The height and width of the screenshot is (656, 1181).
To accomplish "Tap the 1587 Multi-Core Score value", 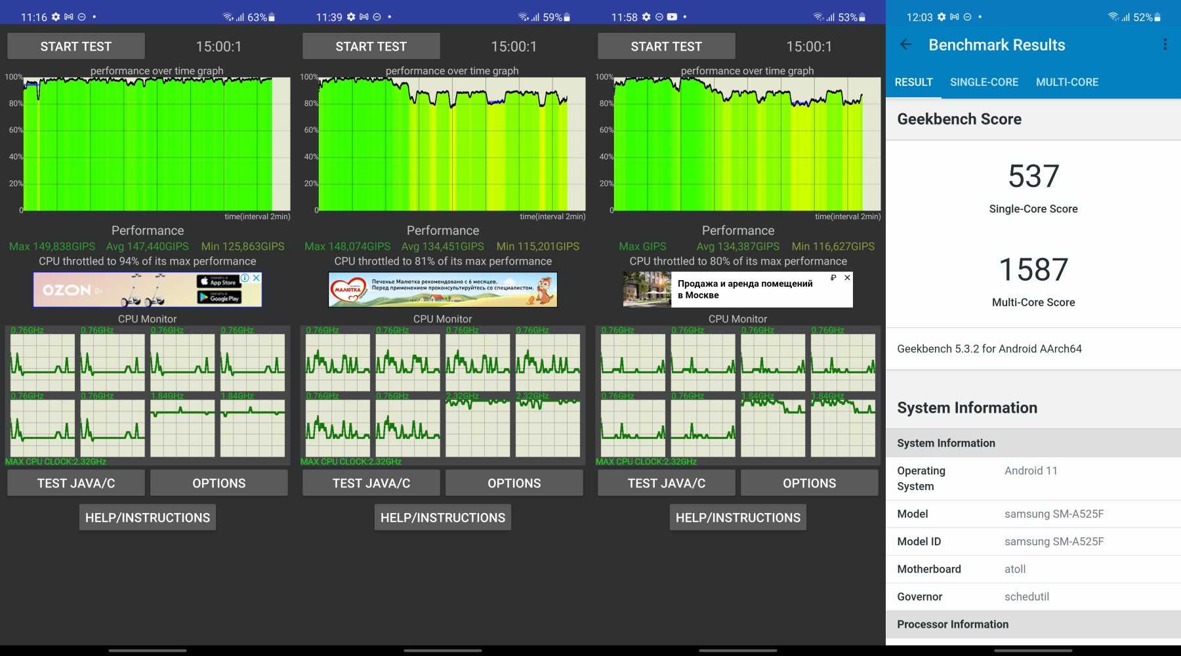I will click(1033, 270).
